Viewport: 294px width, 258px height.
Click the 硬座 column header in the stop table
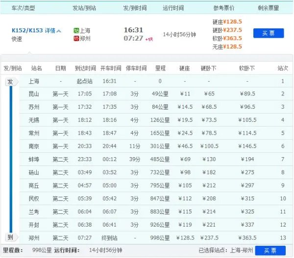[185, 68]
